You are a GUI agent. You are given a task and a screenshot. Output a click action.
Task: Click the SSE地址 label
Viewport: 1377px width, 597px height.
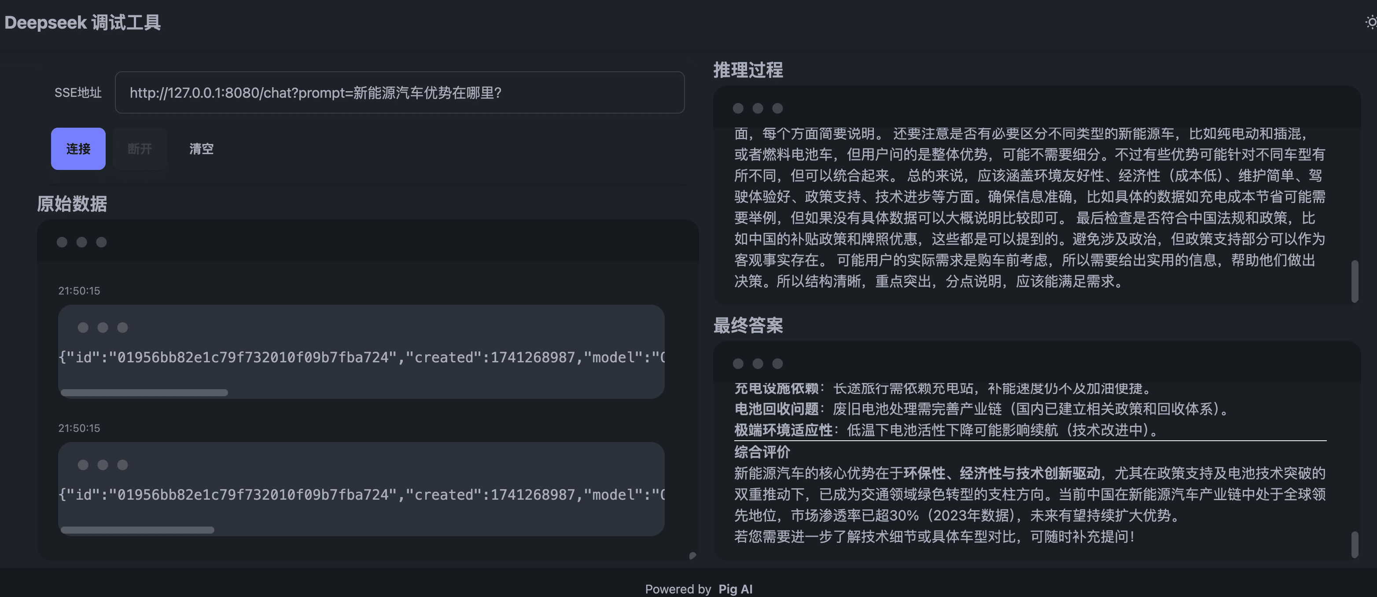tap(78, 92)
